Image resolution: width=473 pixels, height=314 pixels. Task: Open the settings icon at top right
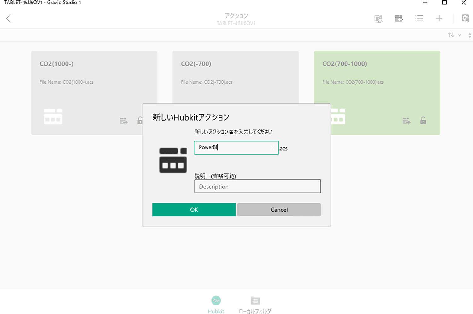[x=465, y=18]
